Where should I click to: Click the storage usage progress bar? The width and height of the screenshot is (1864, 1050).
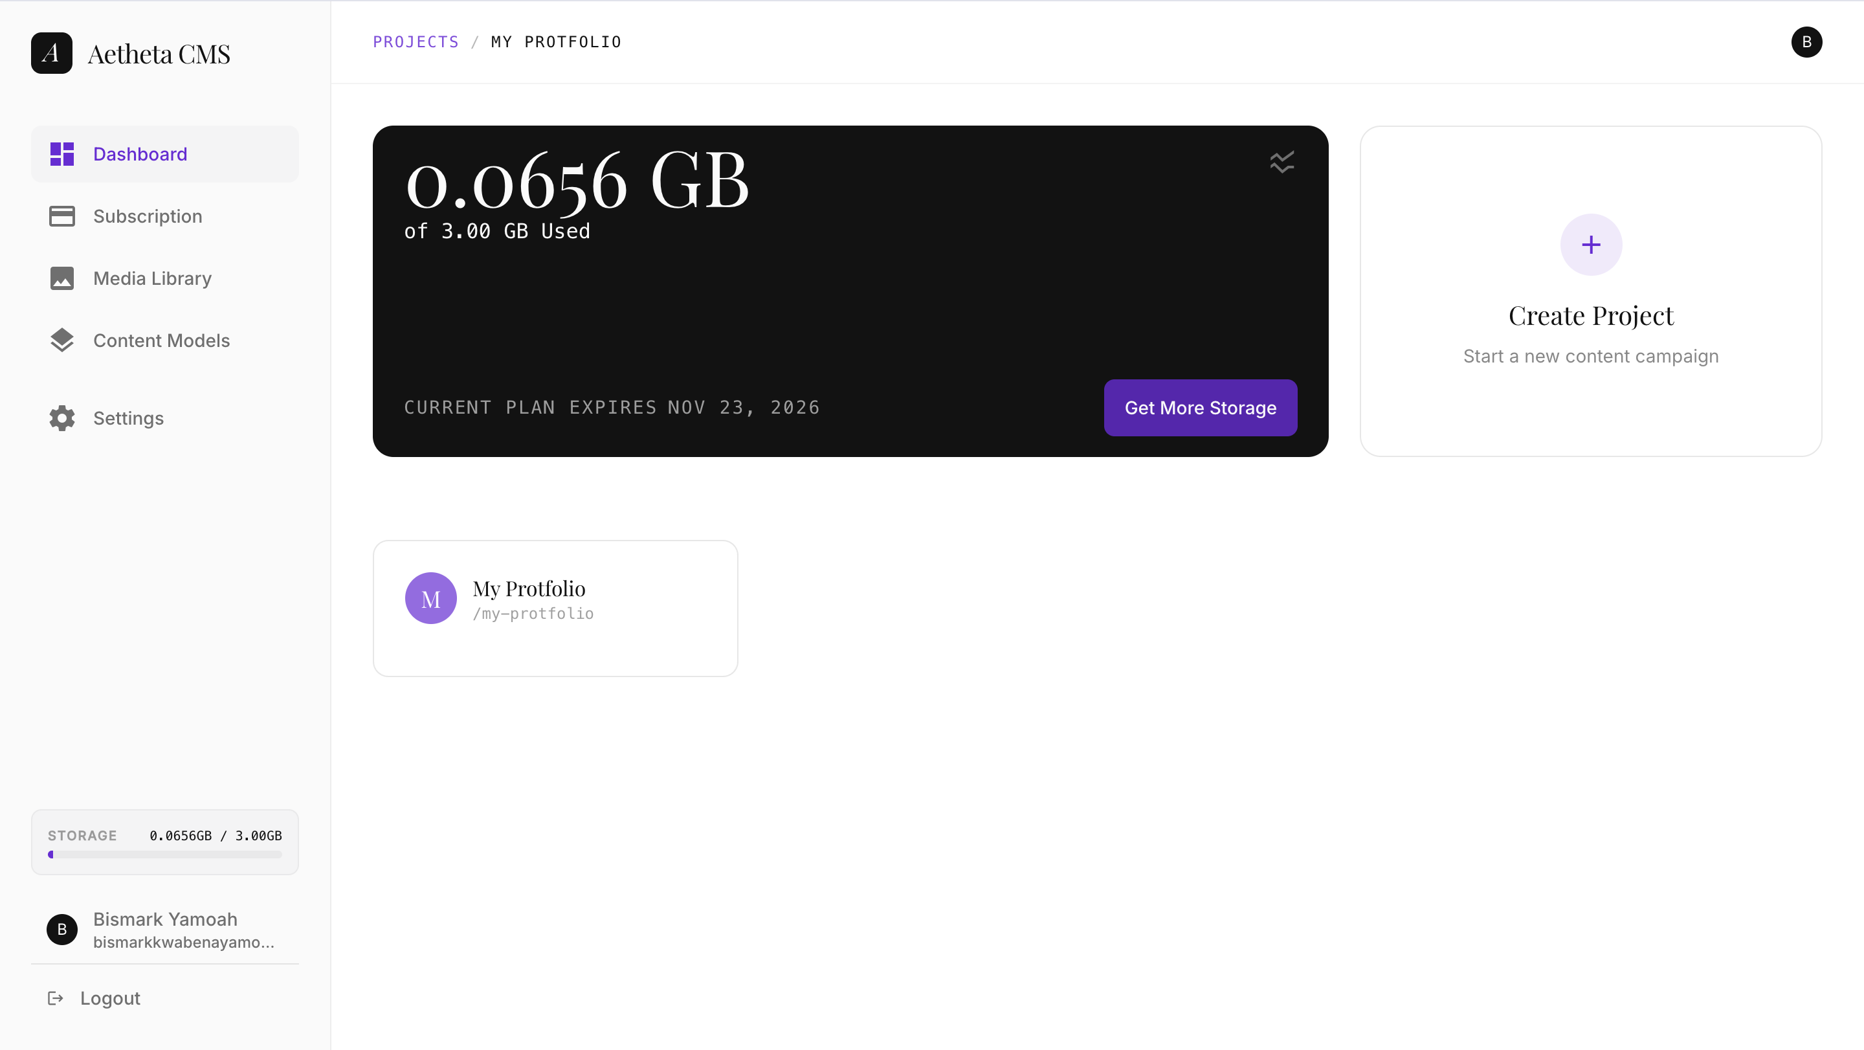pyautogui.click(x=164, y=854)
